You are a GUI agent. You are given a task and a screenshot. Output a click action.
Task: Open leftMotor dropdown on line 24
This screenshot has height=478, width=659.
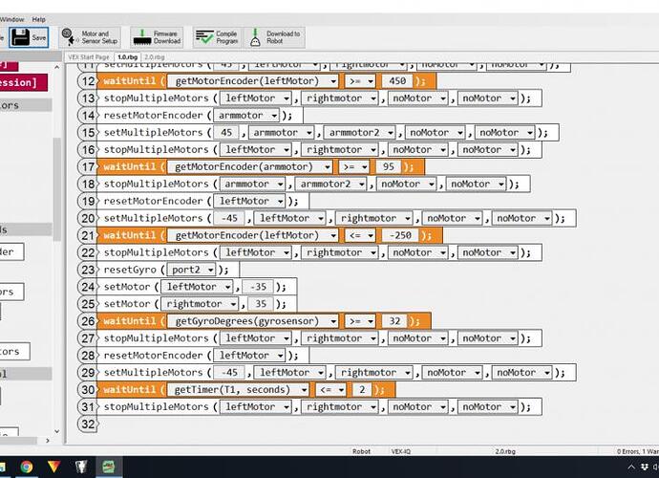point(197,287)
